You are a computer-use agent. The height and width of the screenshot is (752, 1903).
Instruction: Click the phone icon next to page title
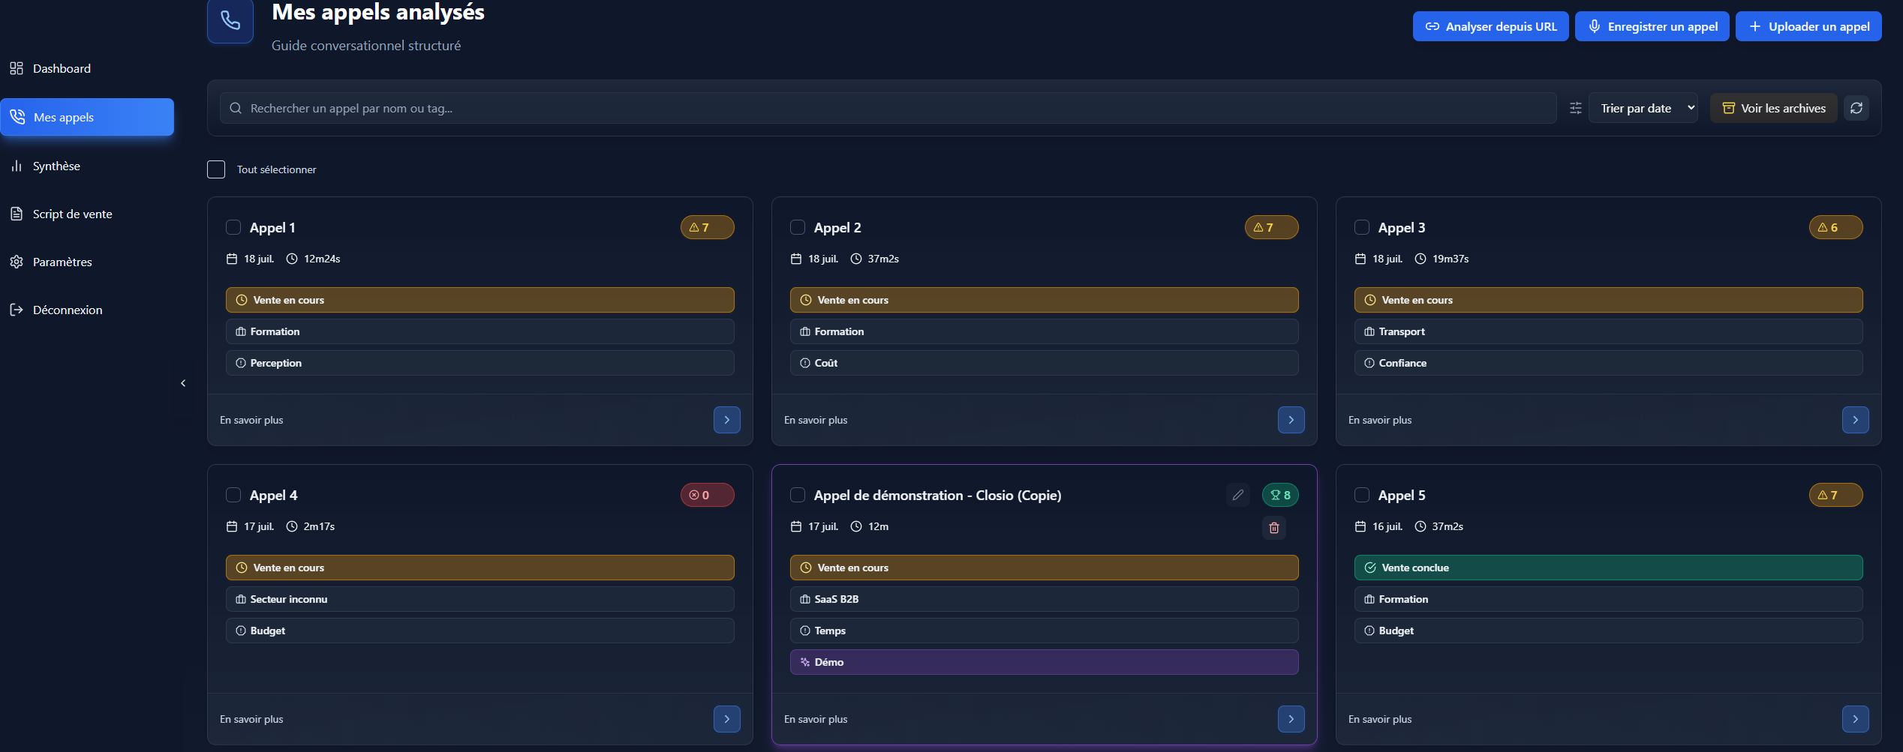click(x=230, y=22)
